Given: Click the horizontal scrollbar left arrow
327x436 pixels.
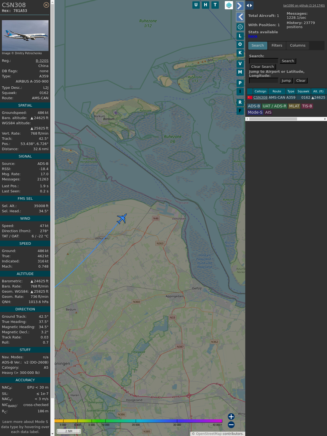Looking at the screenshot, I should tap(247, 119).
